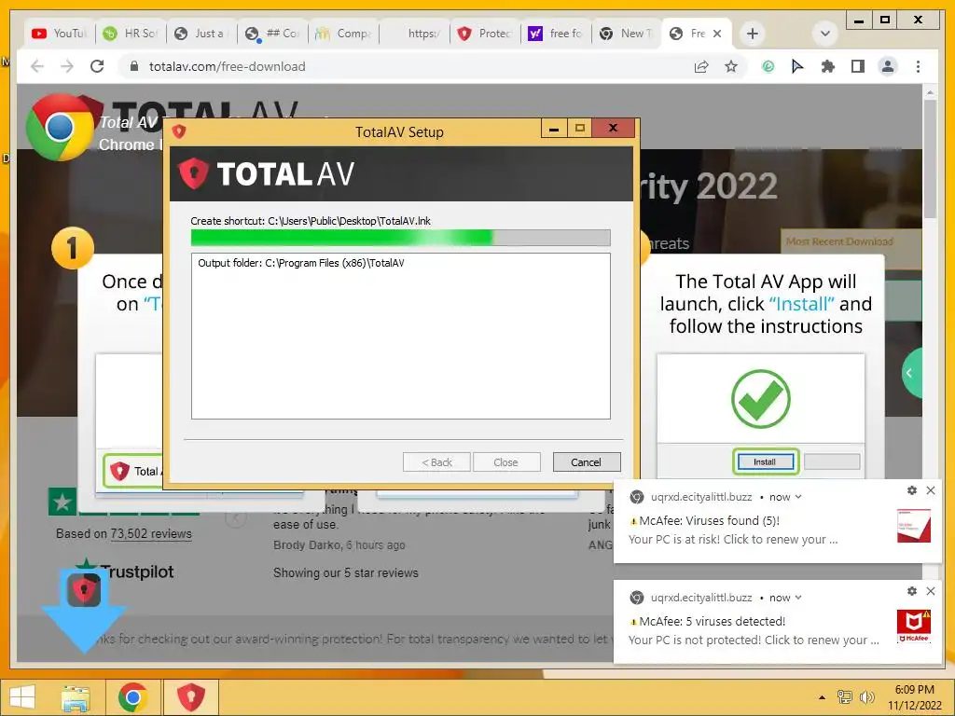The width and height of the screenshot is (955, 716).
Task: Open a new browser tab
Action: (753, 34)
